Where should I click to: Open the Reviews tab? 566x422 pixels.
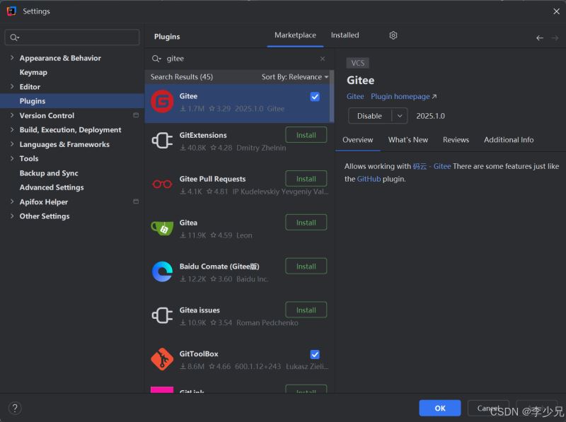click(456, 140)
